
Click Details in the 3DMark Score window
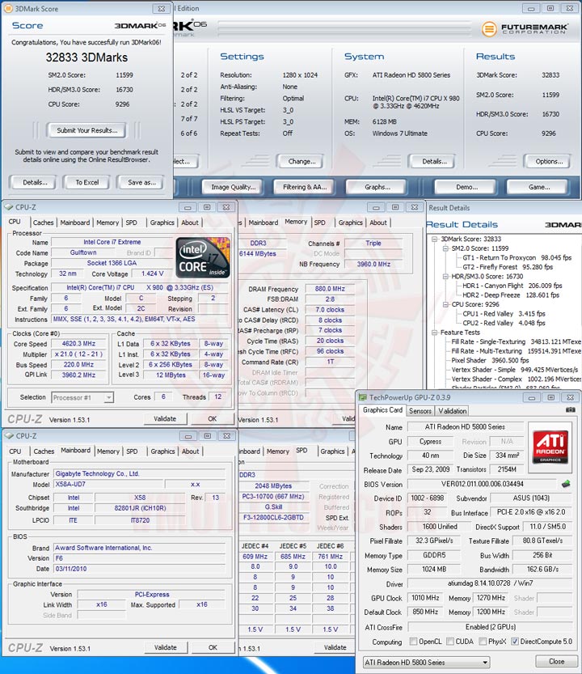pyautogui.click(x=35, y=182)
